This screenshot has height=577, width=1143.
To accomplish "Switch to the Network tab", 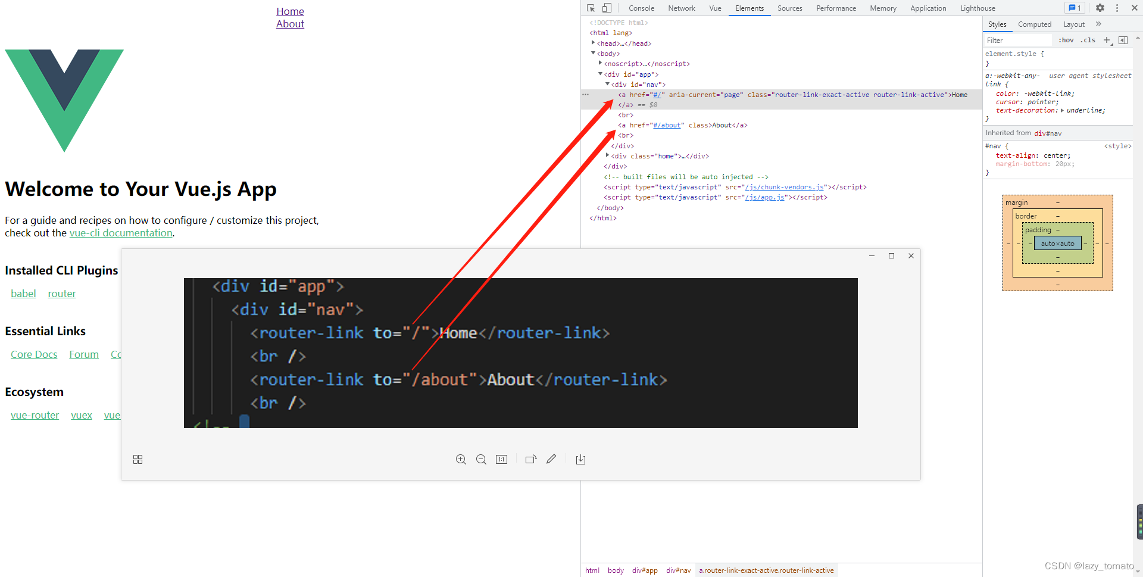I will pos(682,8).
